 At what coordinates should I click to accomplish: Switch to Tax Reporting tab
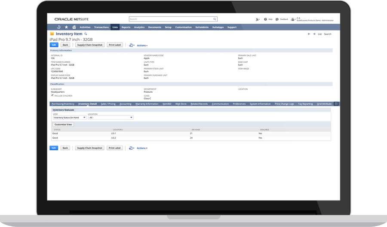point(305,104)
